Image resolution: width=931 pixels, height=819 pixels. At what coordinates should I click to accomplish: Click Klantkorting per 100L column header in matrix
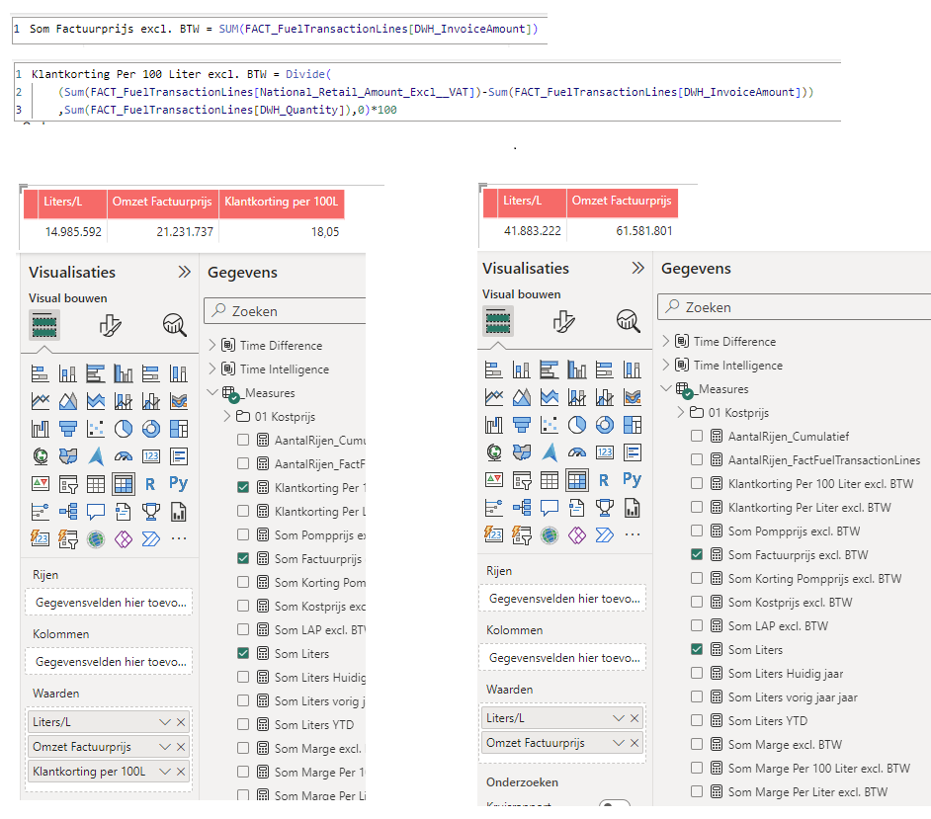282,203
